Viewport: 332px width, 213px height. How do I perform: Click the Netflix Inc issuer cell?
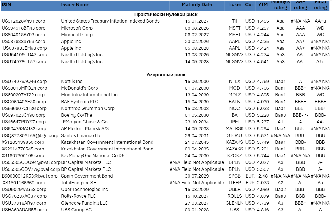coord(71,82)
